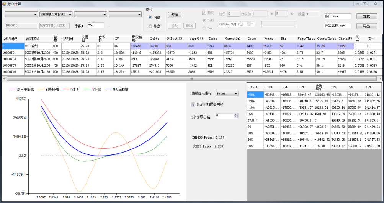This screenshot has height=203, width=384.
Task: Click the Delta column header
Action: click(157, 39)
